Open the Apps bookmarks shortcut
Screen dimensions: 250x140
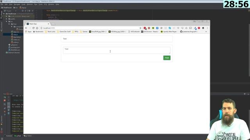29,32
